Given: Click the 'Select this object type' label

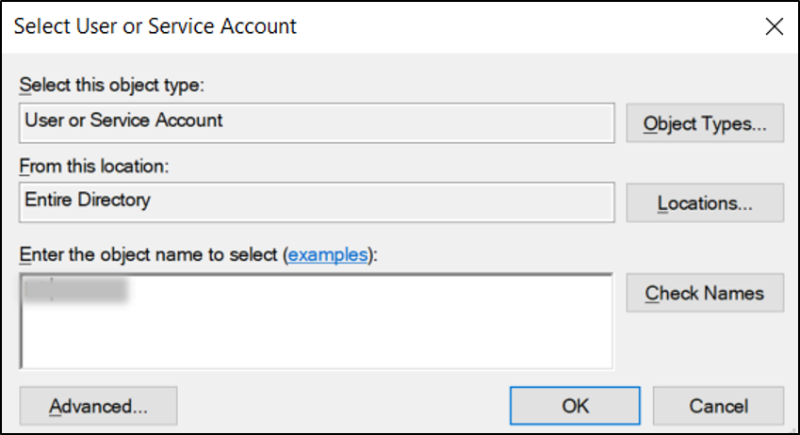Looking at the screenshot, I should pos(111,86).
